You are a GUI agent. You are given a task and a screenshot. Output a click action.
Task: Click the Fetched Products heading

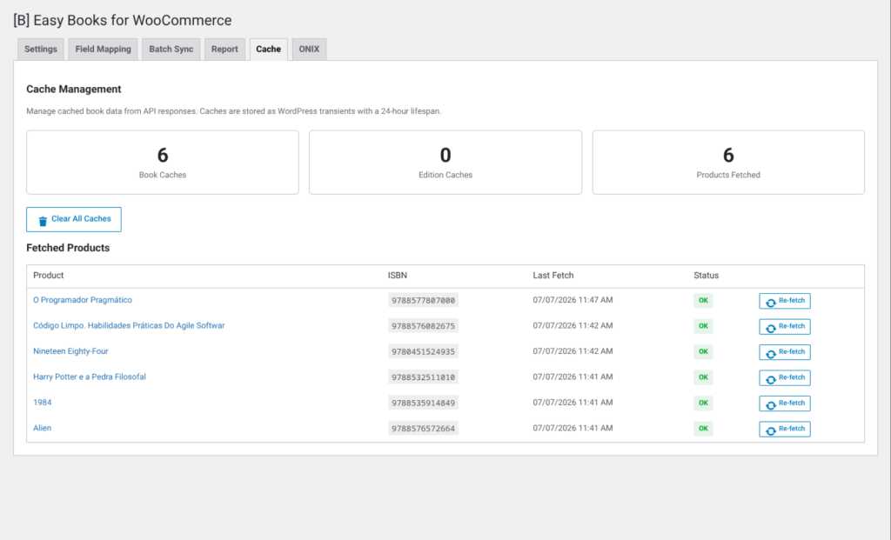coord(68,248)
